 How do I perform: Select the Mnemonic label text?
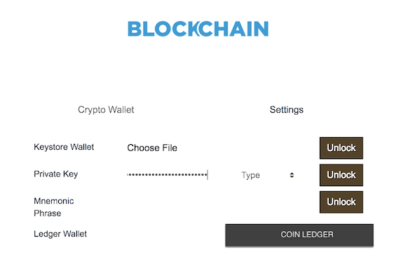53,201
